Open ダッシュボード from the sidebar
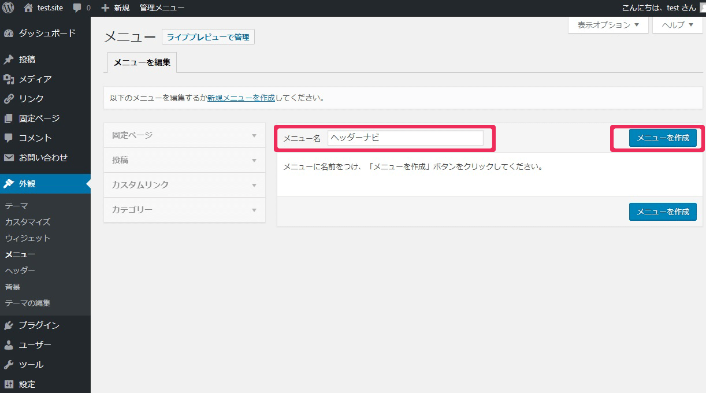 [x=46, y=34]
